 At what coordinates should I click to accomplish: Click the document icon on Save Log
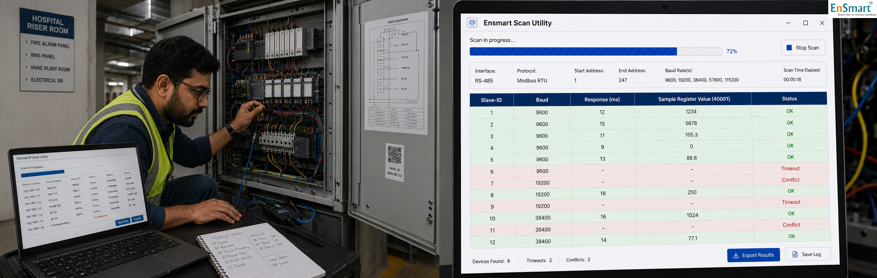[x=795, y=254]
